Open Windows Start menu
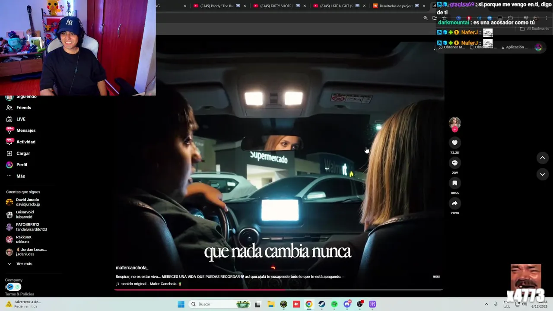 tap(181, 304)
